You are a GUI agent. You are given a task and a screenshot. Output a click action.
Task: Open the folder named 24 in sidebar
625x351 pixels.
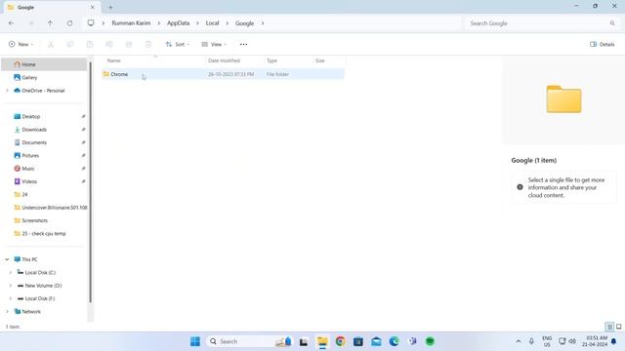[24, 195]
